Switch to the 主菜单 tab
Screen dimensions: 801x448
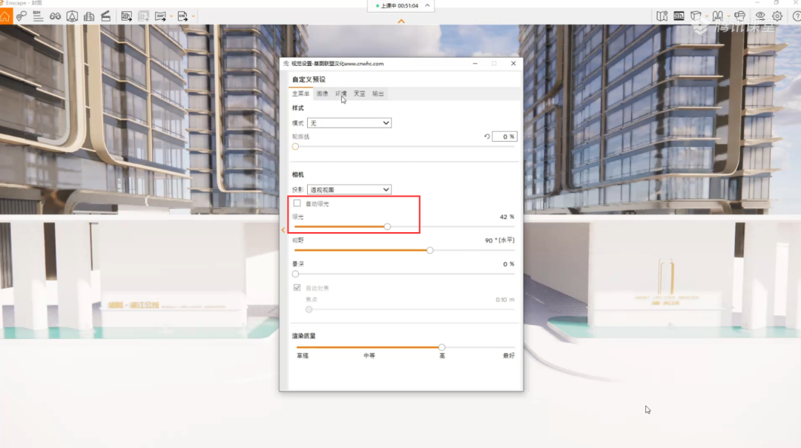tap(300, 93)
